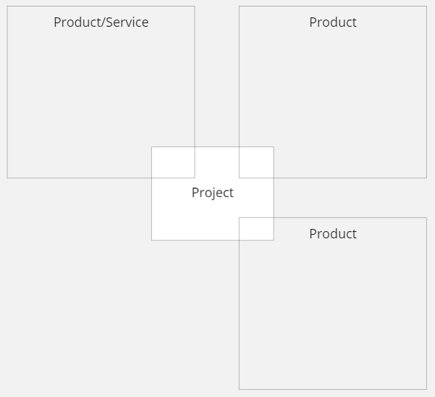Click empty interior of top-right Product box

tap(340, 94)
